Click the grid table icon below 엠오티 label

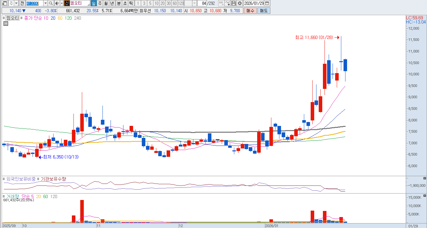(x=6, y=24)
